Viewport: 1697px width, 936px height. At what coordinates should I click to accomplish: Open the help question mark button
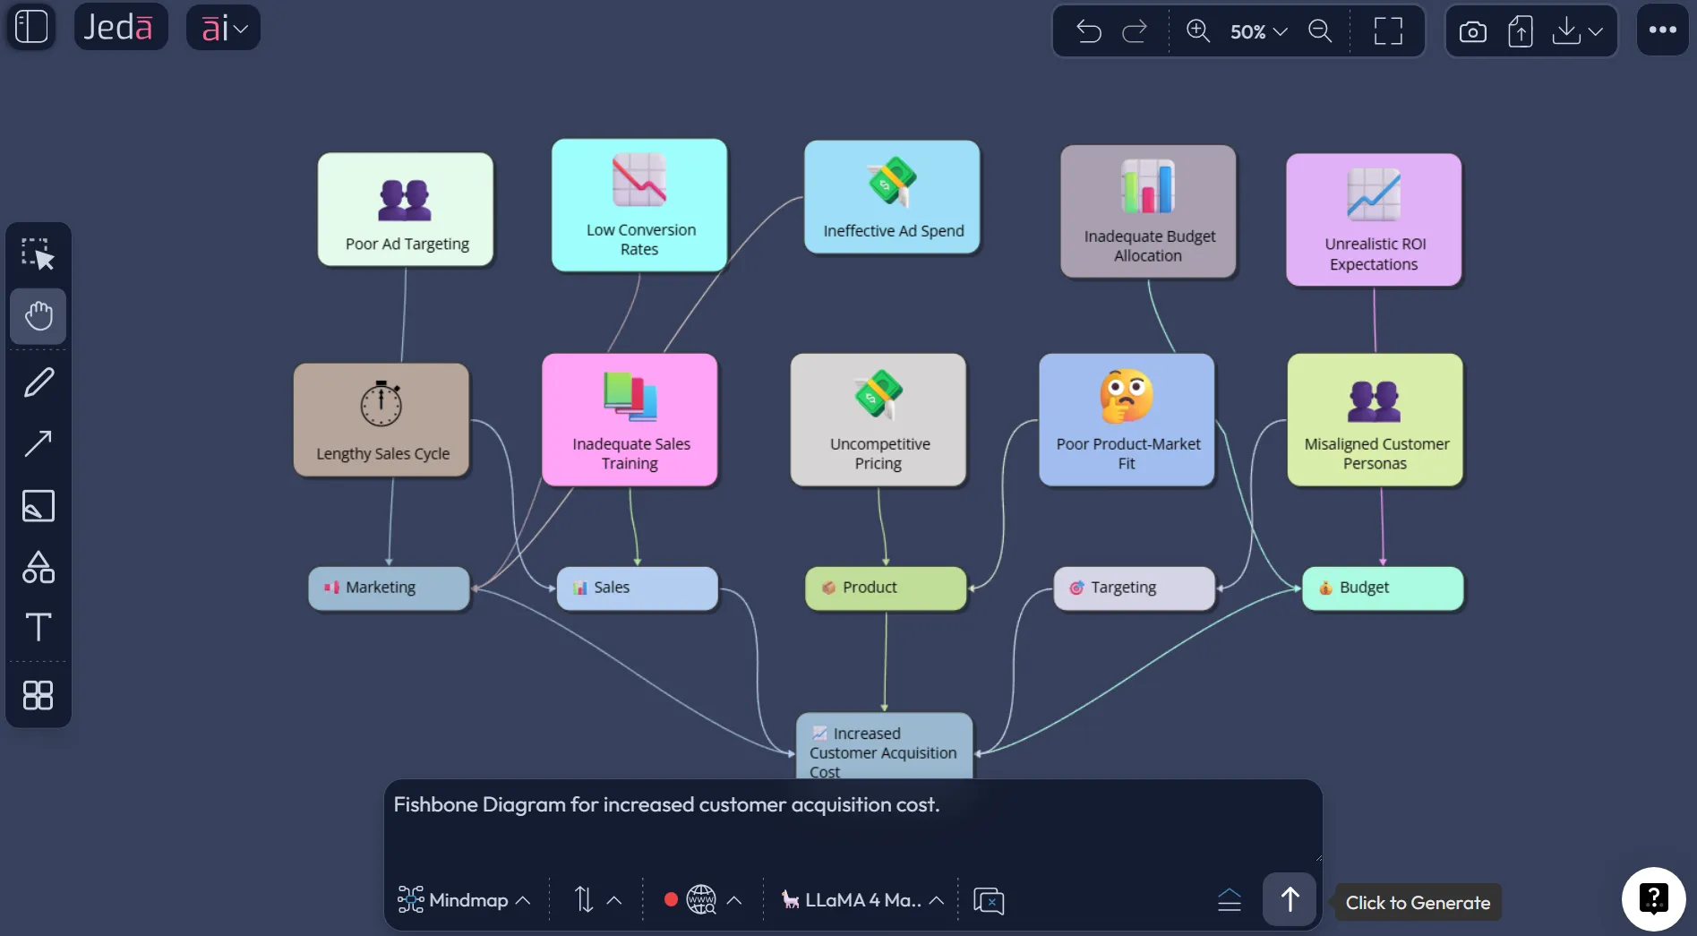(x=1654, y=898)
